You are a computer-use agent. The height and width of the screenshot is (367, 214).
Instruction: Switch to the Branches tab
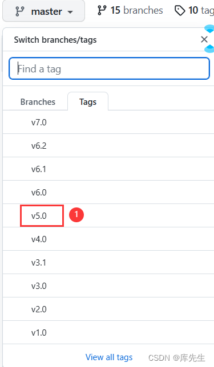pos(38,102)
